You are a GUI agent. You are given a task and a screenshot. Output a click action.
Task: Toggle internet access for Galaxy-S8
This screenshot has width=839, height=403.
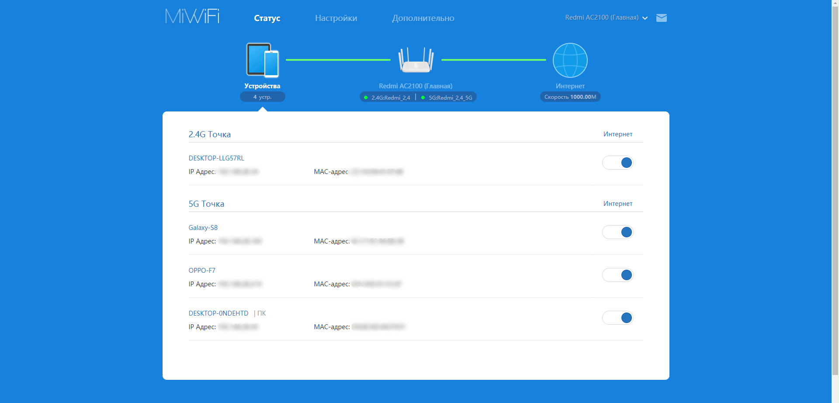pos(617,232)
